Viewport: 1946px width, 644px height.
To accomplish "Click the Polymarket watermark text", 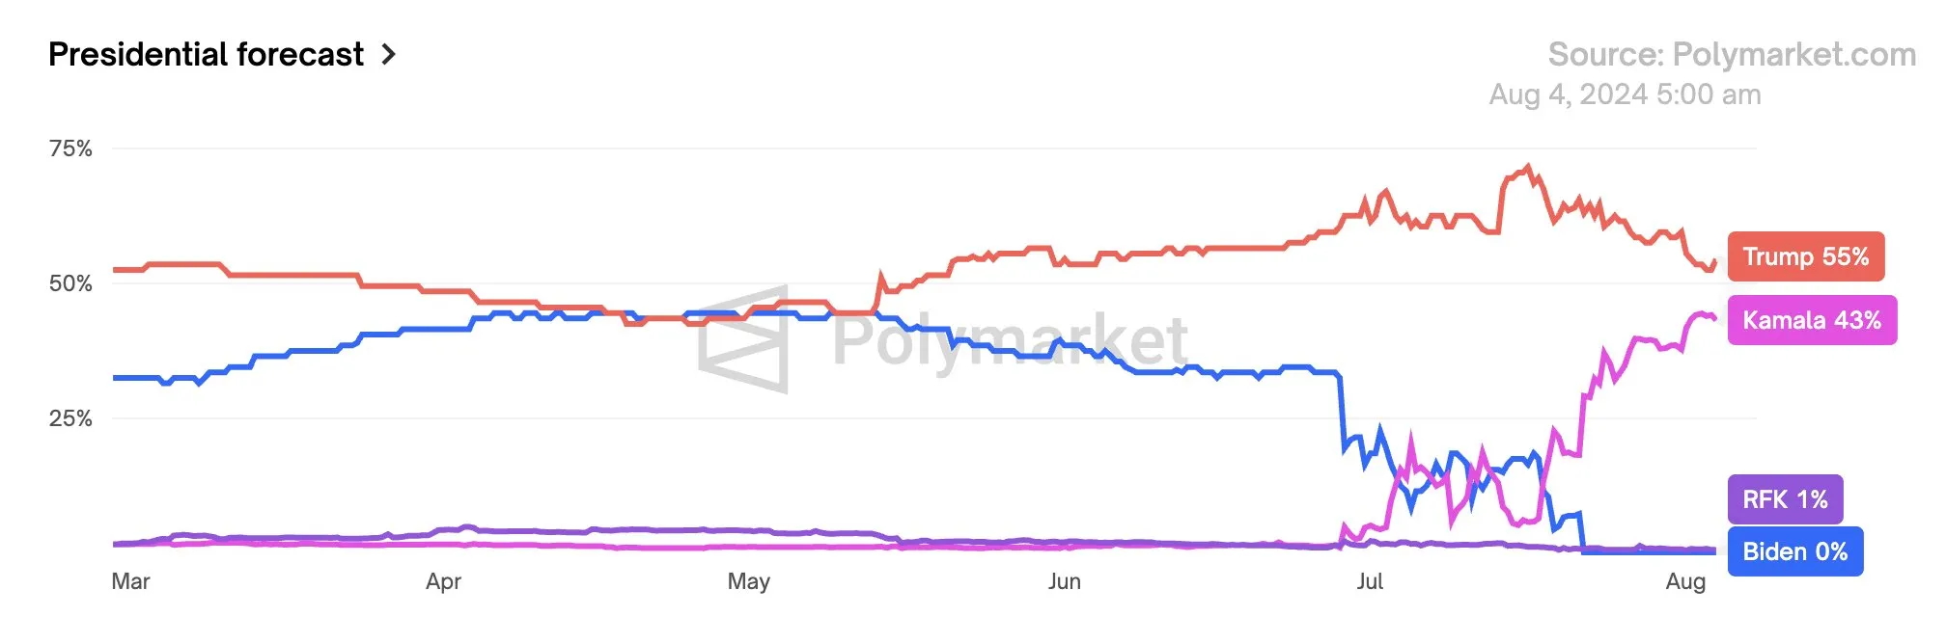I will click(1010, 339).
